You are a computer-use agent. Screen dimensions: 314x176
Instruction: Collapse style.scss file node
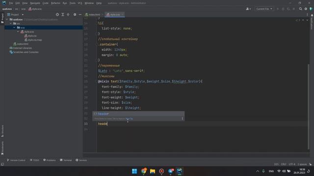coord(18,31)
